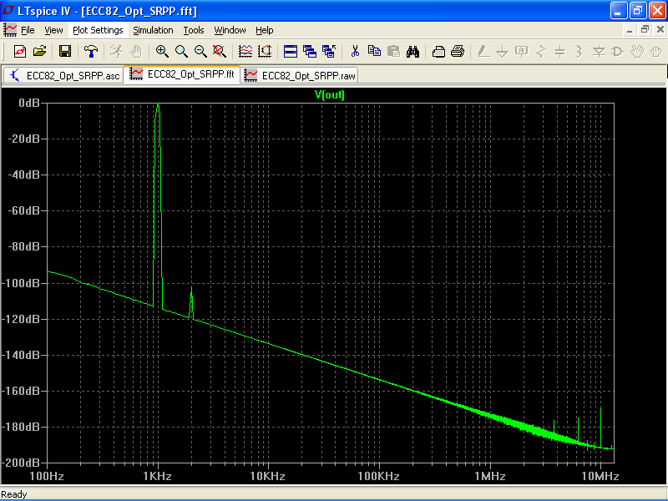Click the Close All Windows icon
This screenshot has width=668, height=501.
(329, 52)
